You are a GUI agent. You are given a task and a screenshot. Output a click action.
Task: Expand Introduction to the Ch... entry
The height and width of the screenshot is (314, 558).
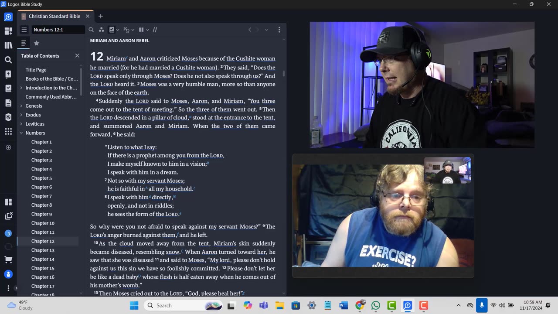[x=21, y=88]
